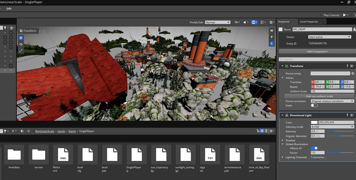Image resolution: width=356 pixels, height=180 pixels.
Task: Navigate back in the asset browser
Action: click(x=22, y=131)
